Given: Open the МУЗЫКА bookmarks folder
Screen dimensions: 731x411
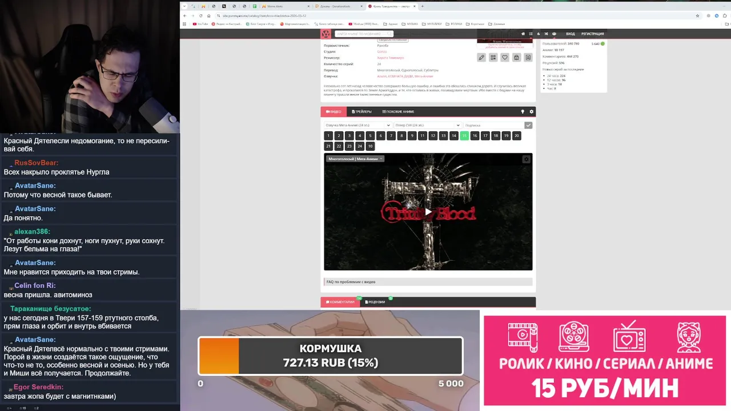Looking at the screenshot, I should tap(410, 24).
